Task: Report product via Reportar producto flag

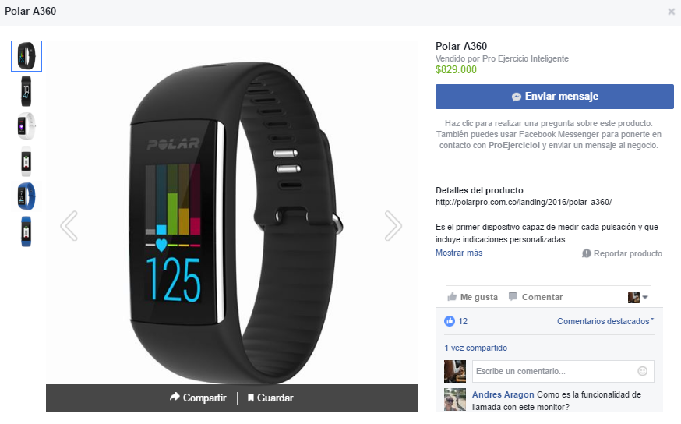Action: point(622,253)
